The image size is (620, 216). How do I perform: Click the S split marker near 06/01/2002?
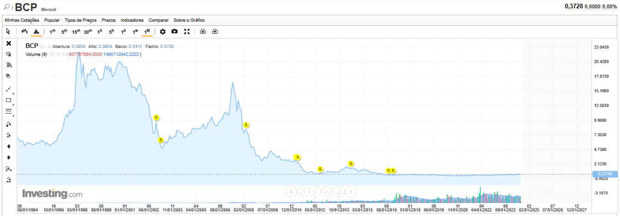(x=156, y=118)
